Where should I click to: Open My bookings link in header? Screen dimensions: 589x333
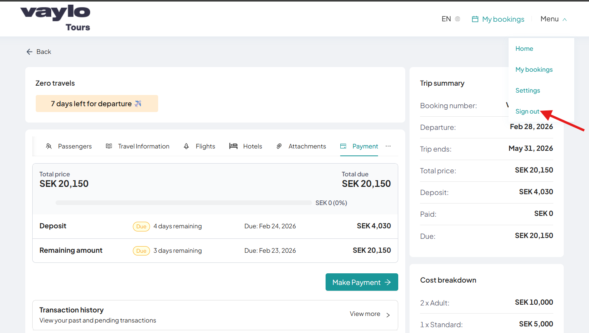pos(503,19)
